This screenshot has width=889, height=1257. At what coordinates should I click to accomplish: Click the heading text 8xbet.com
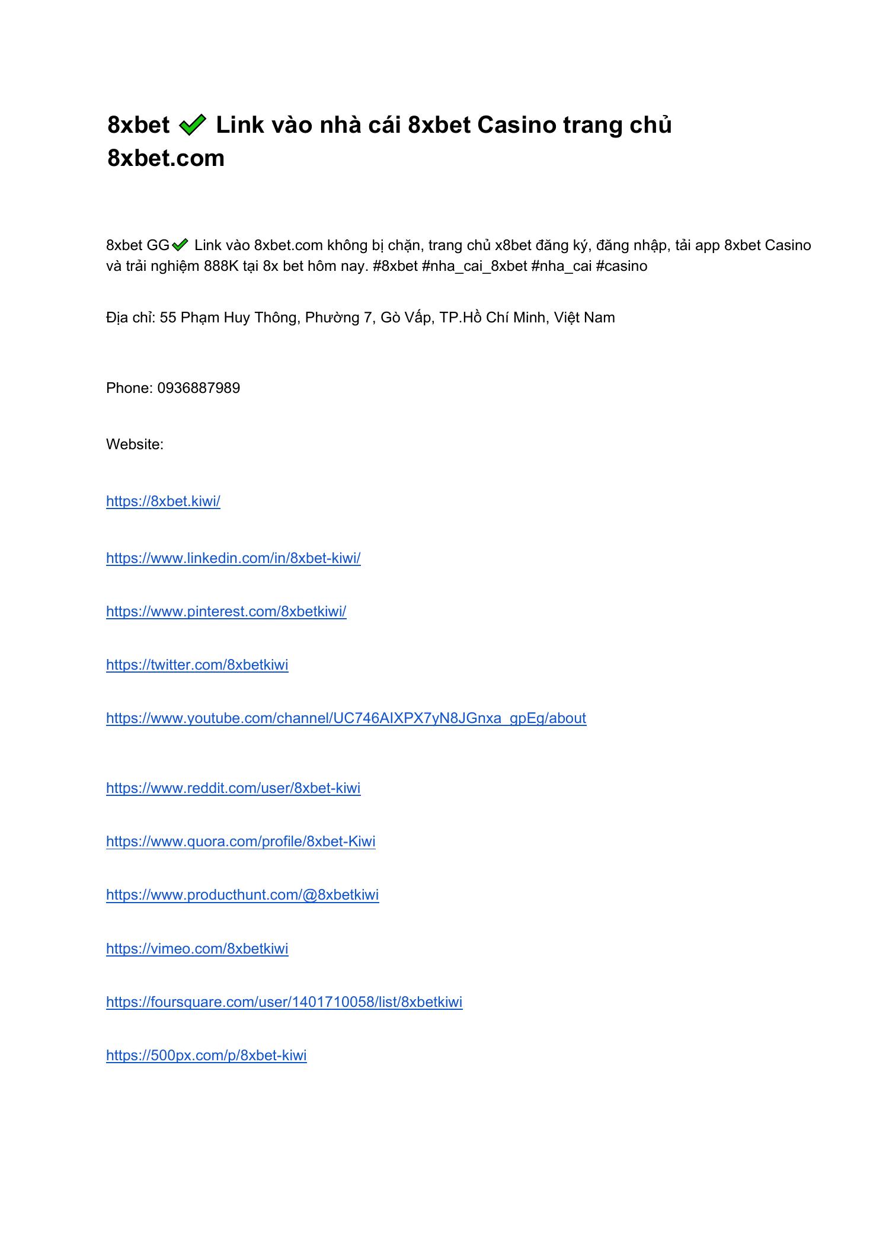(x=166, y=158)
